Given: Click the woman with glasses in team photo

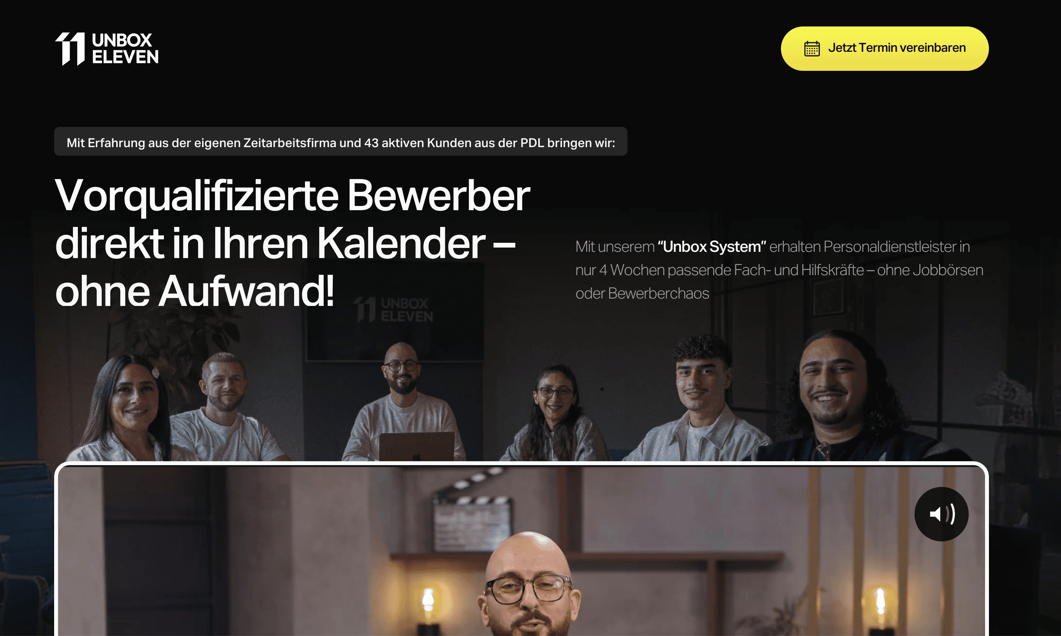Looking at the screenshot, I should click(553, 411).
